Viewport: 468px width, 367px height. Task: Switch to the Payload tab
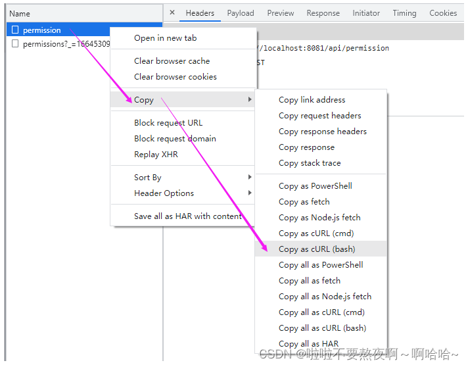[x=241, y=13]
